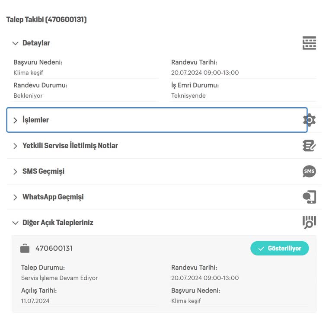Click the checkmark in Gösteriliyor badge
The width and height of the screenshot is (332, 332).
261,249
